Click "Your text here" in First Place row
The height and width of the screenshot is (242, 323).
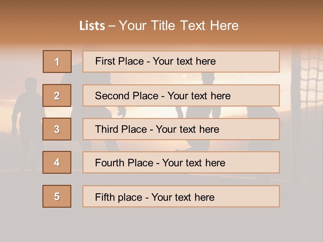[184, 61]
